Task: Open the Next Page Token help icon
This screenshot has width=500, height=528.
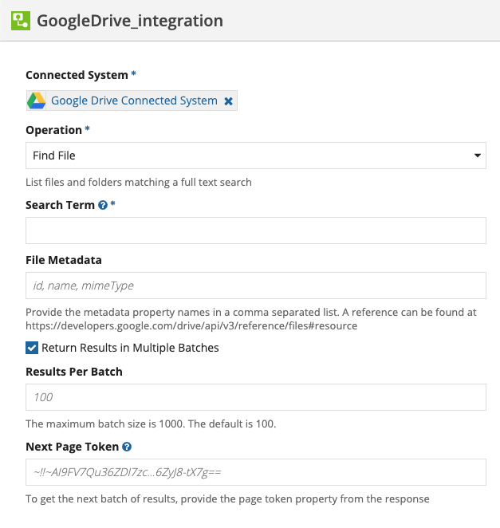Action: point(127,447)
